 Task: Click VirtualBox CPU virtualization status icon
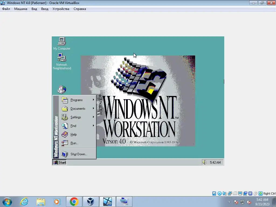tap(250, 194)
